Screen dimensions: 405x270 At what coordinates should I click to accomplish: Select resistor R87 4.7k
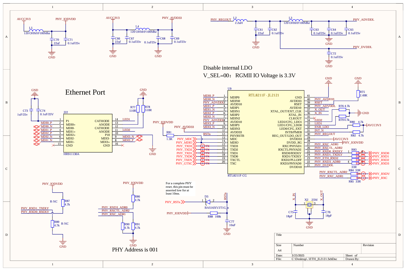(62, 203)
